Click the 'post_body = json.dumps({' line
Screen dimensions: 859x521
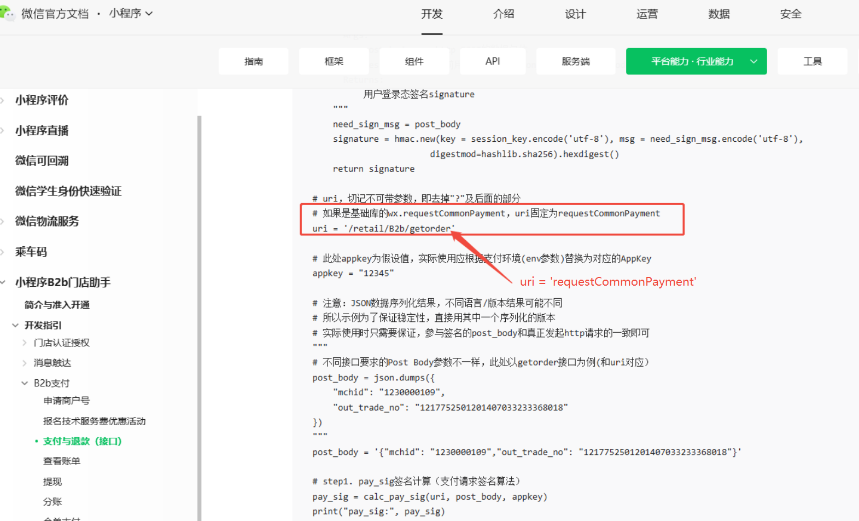pyautogui.click(x=374, y=378)
